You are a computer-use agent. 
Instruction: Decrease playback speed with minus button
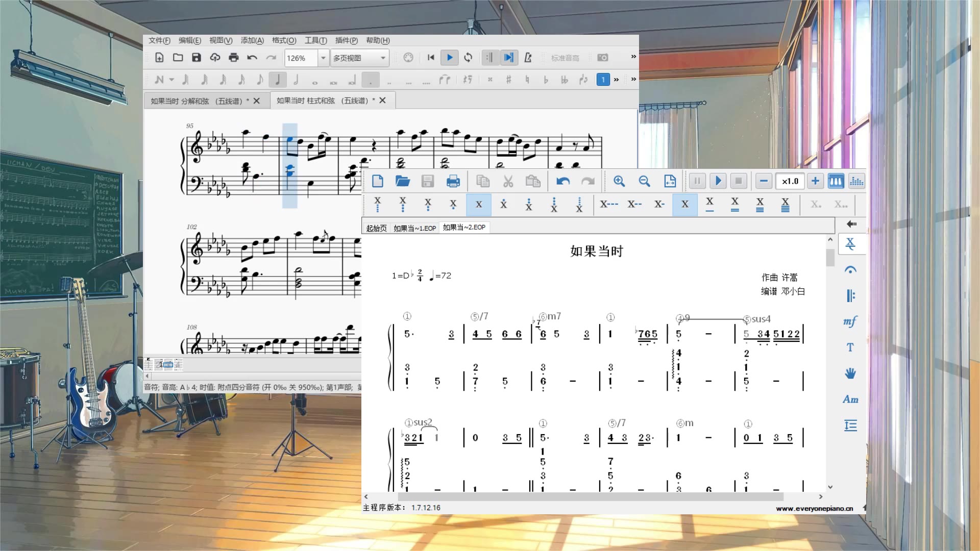pyautogui.click(x=764, y=181)
